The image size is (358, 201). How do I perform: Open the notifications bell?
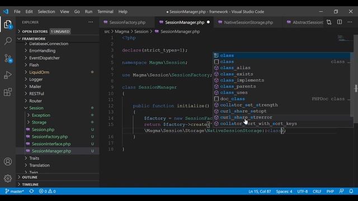(351, 191)
